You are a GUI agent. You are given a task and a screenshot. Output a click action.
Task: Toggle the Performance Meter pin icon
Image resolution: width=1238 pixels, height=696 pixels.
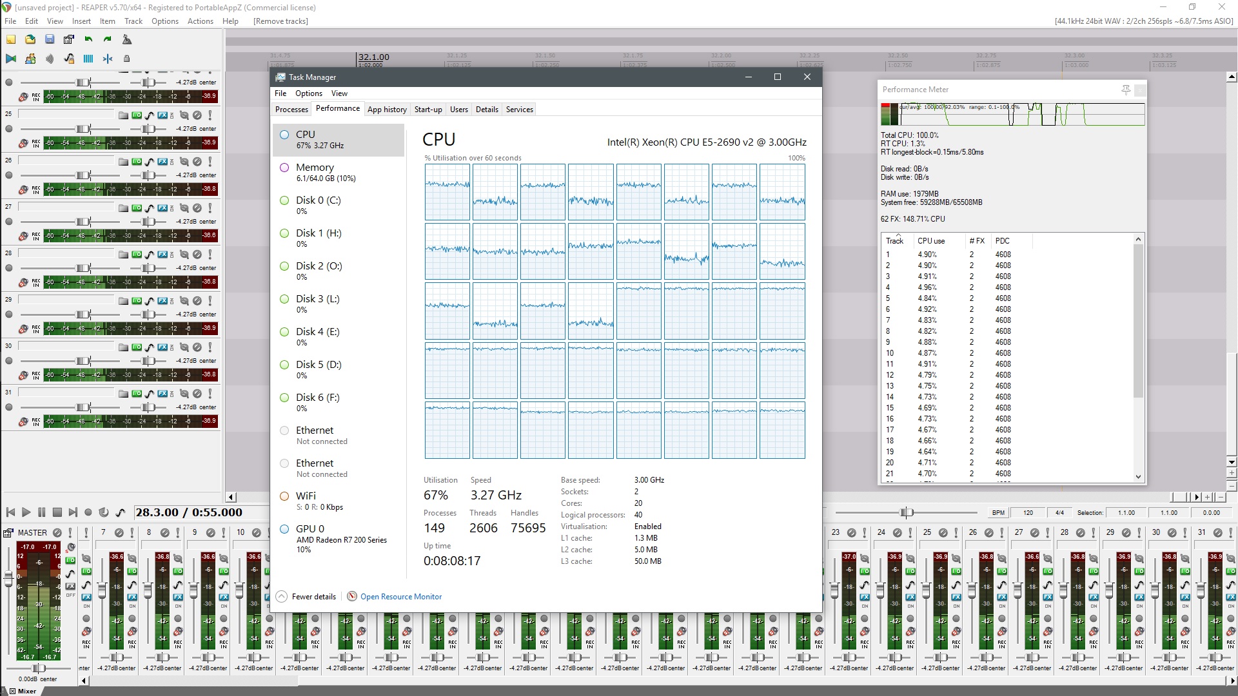tap(1126, 90)
